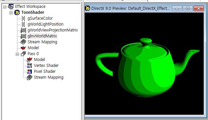Click the Stream Mapping reference icon in Pass 0
This screenshot has width=208, height=120.
30,77
